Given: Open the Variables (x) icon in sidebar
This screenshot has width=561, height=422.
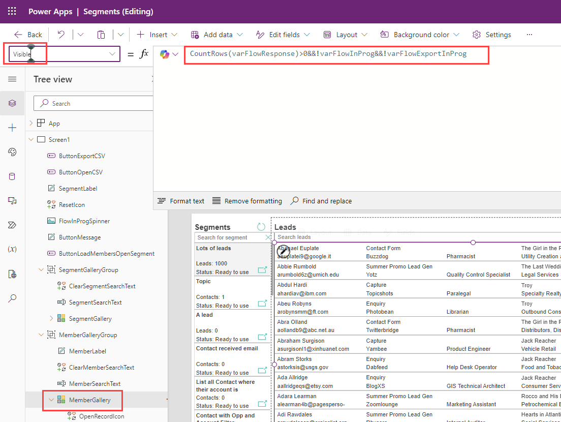Looking at the screenshot, I should [x=12, y=249].
